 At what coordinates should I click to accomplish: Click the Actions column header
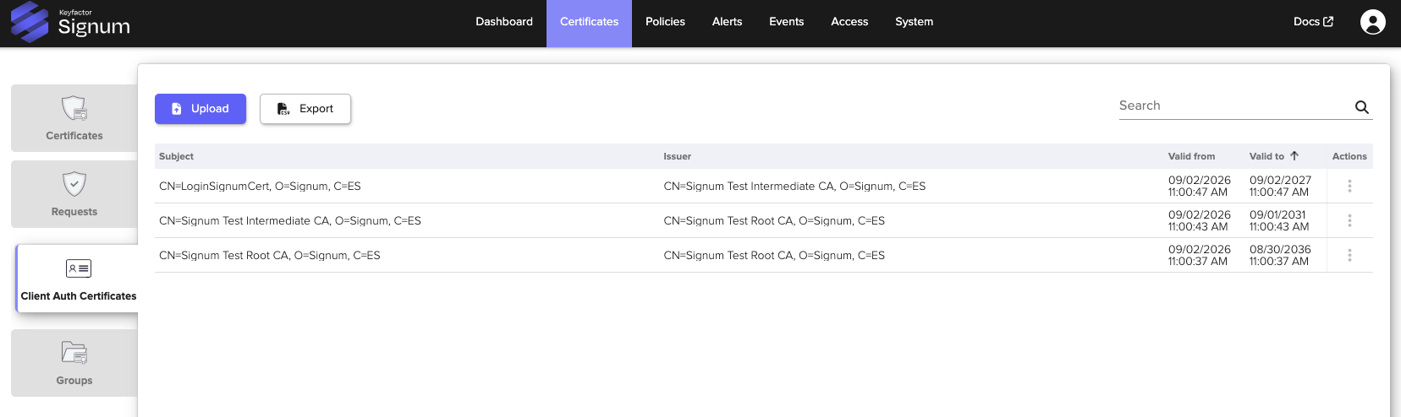click(x=1349, y=156)
